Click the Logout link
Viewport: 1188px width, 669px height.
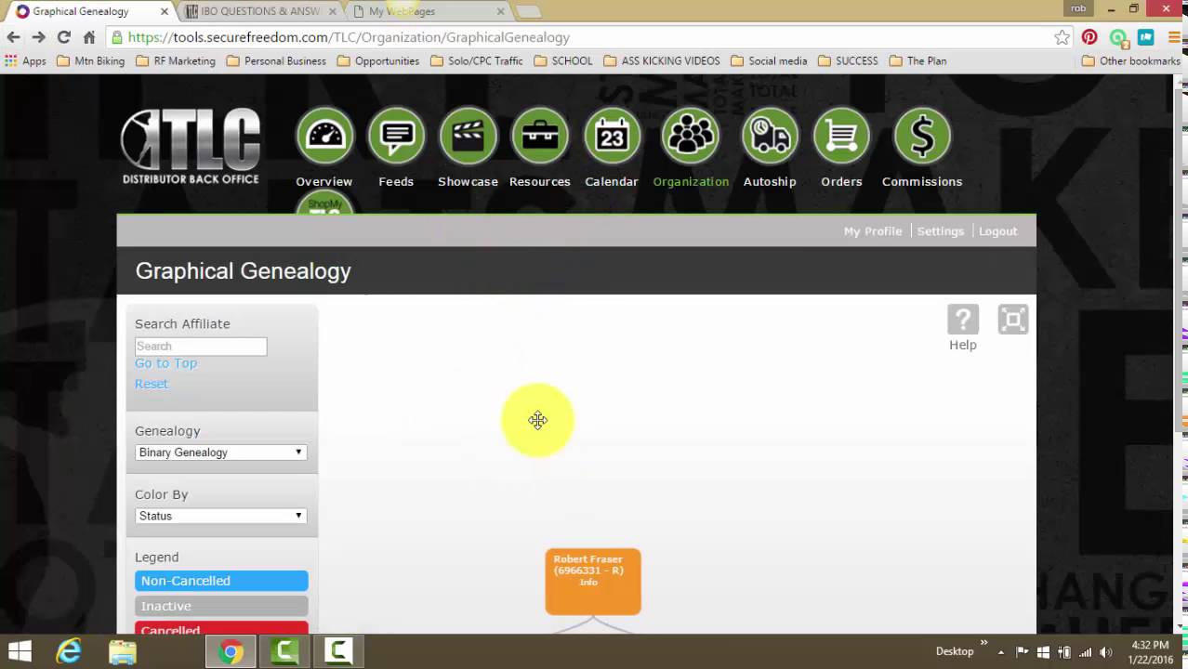[997, 231]
